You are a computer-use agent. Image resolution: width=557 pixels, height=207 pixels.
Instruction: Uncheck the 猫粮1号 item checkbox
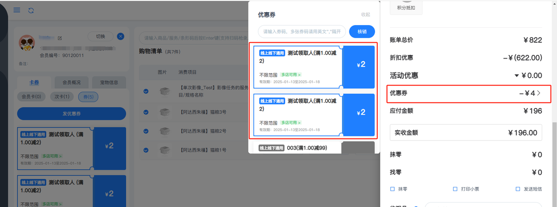[146, 150]
